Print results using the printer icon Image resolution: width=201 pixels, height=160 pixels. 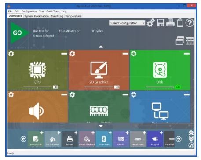point(170,23)
